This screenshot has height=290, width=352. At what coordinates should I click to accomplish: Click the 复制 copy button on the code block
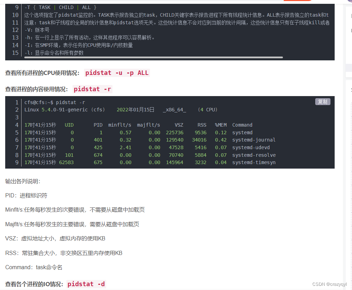click(322, 102)
